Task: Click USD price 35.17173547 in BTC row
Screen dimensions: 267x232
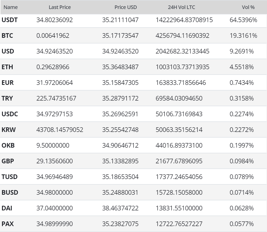Action: pos(120,36)
